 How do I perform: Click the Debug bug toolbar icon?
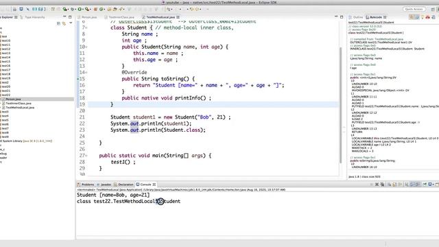click(72, 9)
